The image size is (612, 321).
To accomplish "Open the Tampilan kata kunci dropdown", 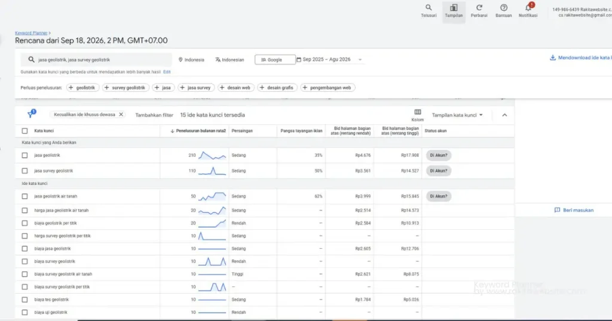I will 457,115.
